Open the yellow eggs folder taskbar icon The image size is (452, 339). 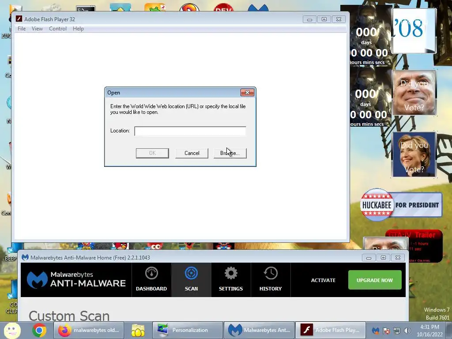pos(138,330)
